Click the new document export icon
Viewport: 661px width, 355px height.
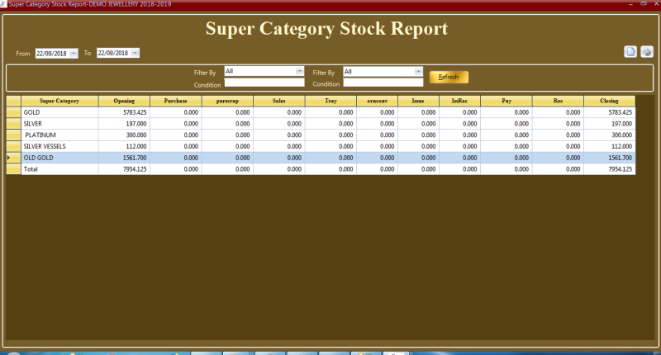630,52
